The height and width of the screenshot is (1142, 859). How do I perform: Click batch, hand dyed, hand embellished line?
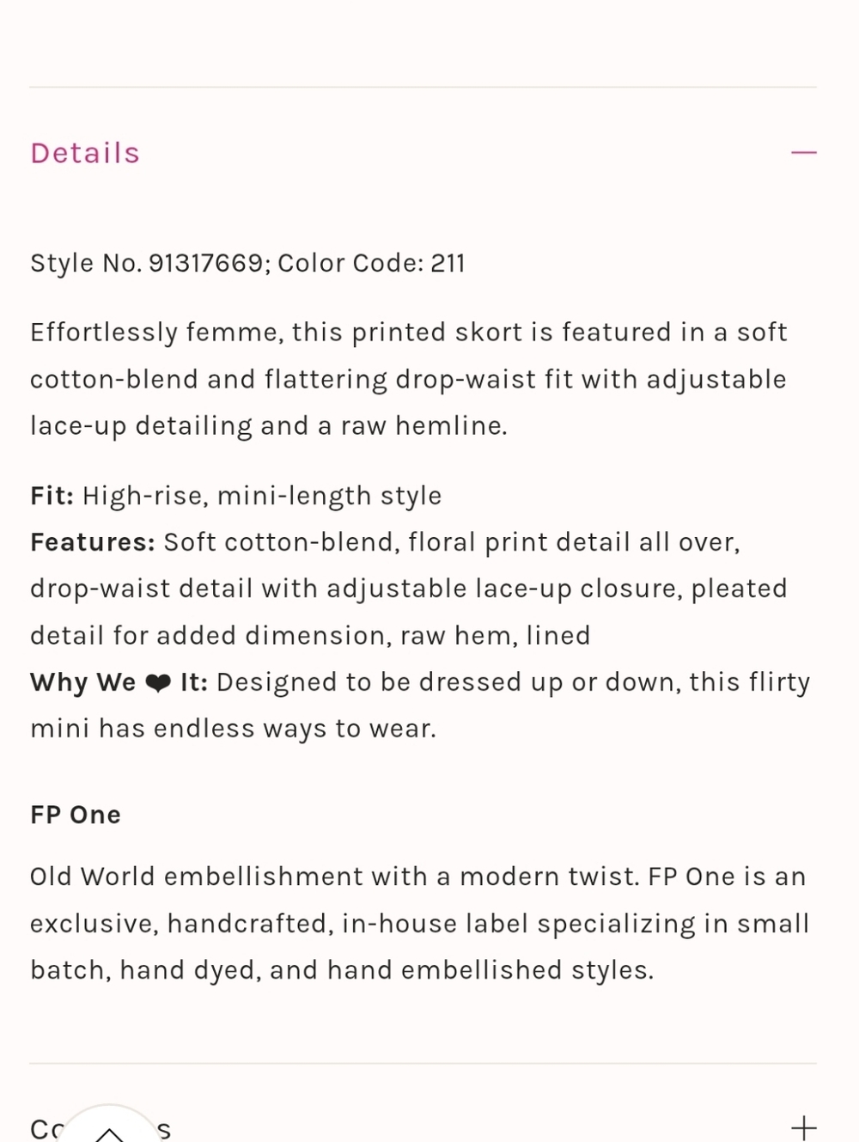click(342, 970)
